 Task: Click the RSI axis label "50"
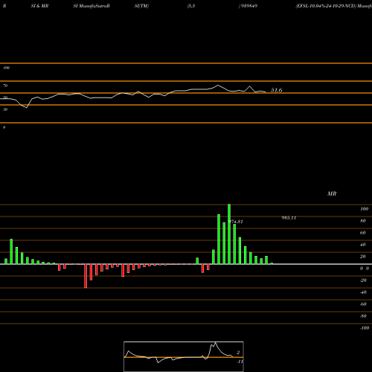(x=5, y=97)
